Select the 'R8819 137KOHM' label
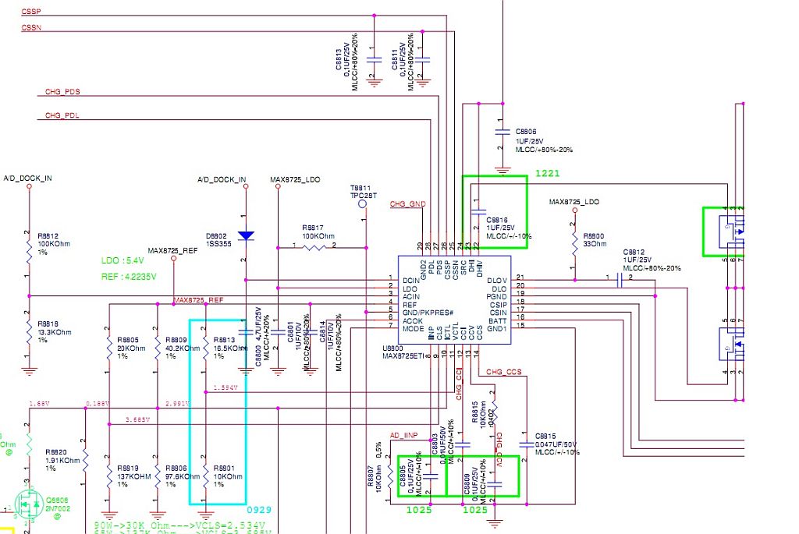The width and height of the screenshot is (799, 534). pos(134,472)
